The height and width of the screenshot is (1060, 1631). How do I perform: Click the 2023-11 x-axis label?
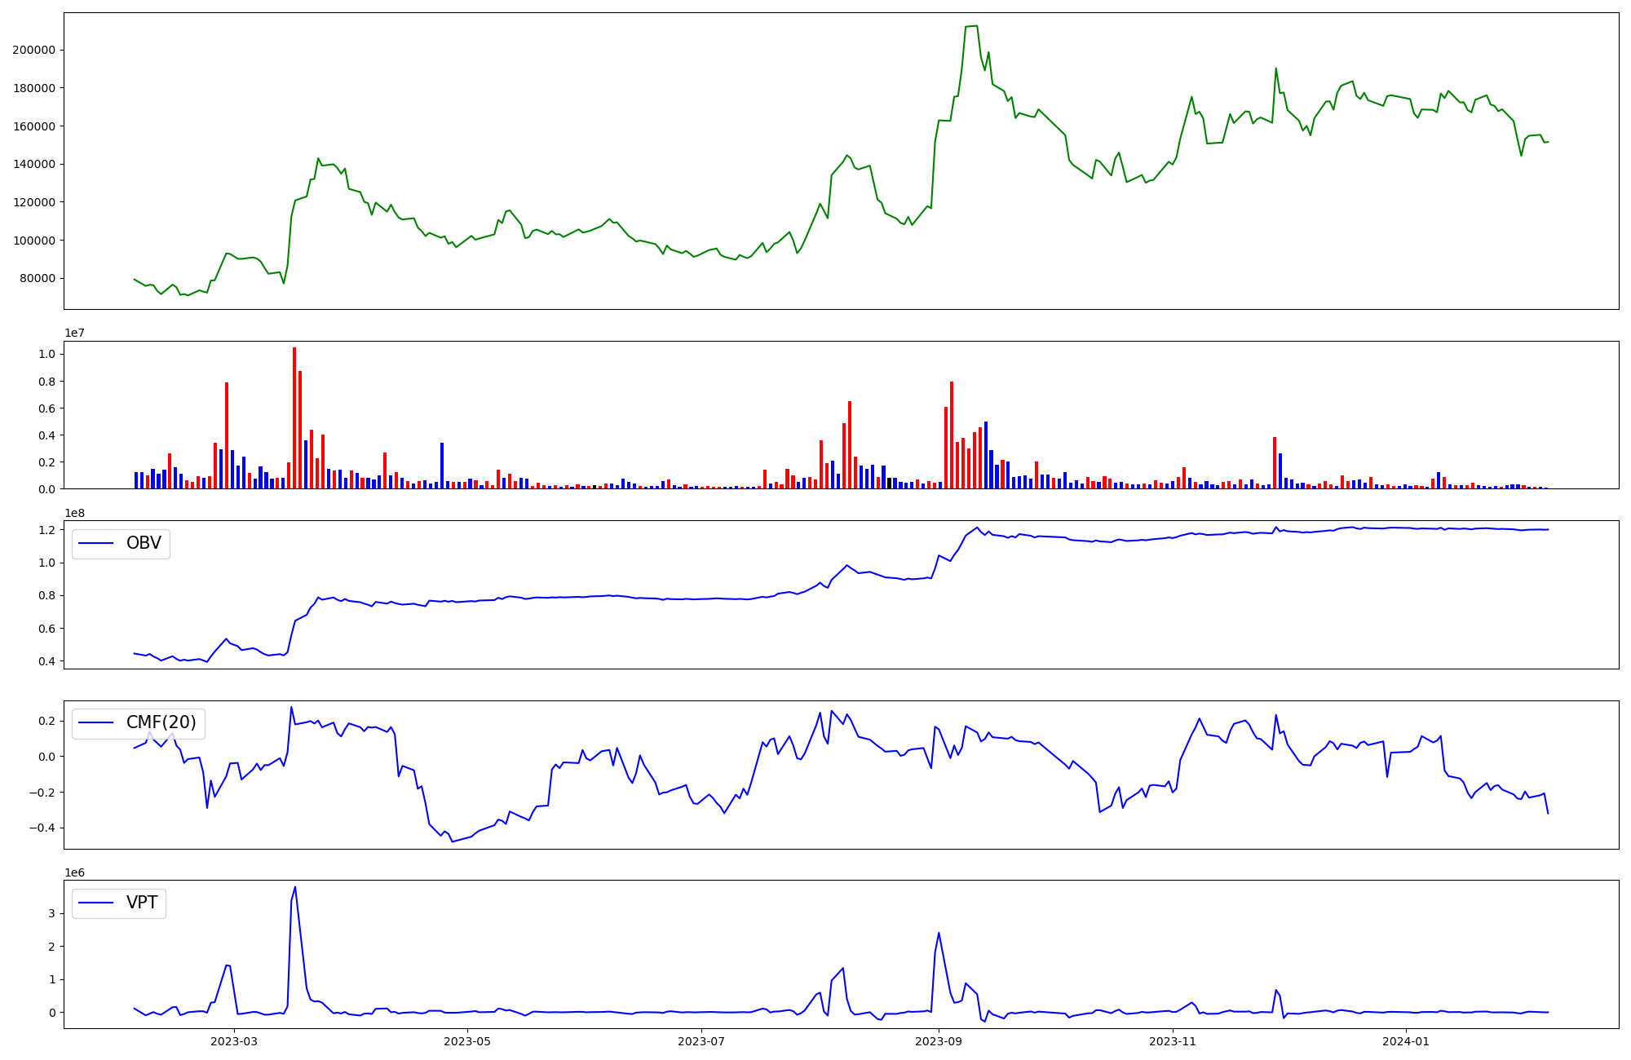tap(1173, 1041)
